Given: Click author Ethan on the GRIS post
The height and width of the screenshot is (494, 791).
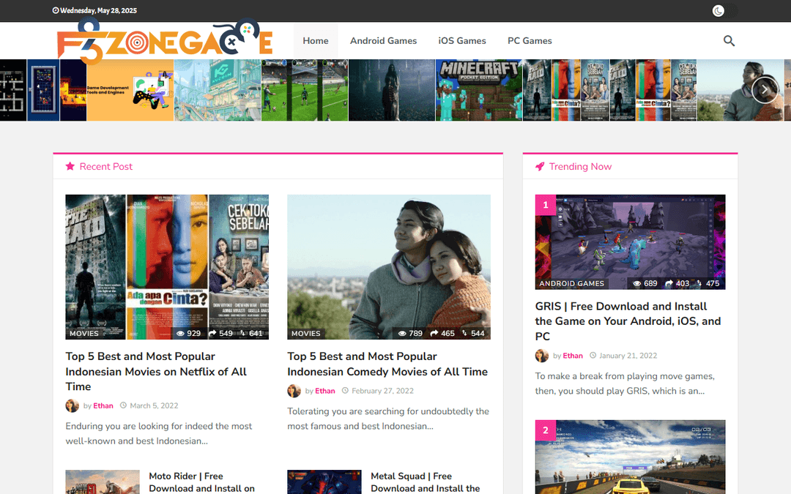Looking at the screenshot, I should click(x=573, y=356).
